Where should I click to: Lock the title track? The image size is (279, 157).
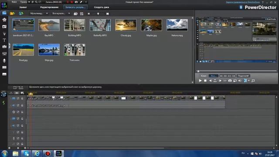click(x=22, y=132)
